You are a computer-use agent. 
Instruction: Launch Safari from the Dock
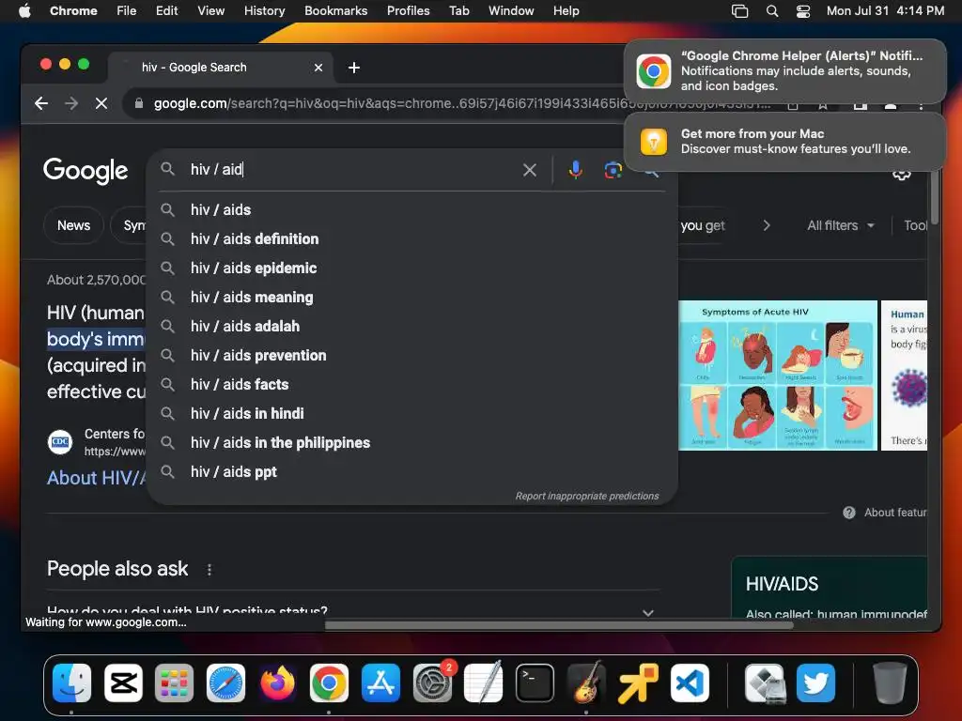[225, 683]
